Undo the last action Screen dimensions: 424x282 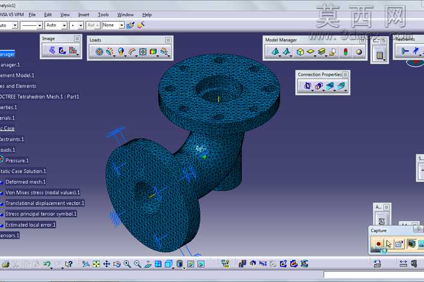[x=47, y=263]
